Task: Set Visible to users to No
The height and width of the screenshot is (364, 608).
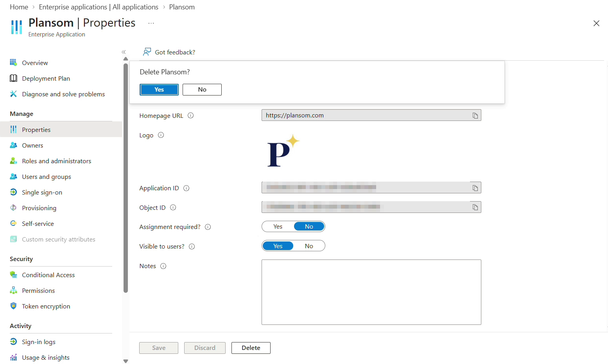Action: pyautogui.click(x=309, y=246)
